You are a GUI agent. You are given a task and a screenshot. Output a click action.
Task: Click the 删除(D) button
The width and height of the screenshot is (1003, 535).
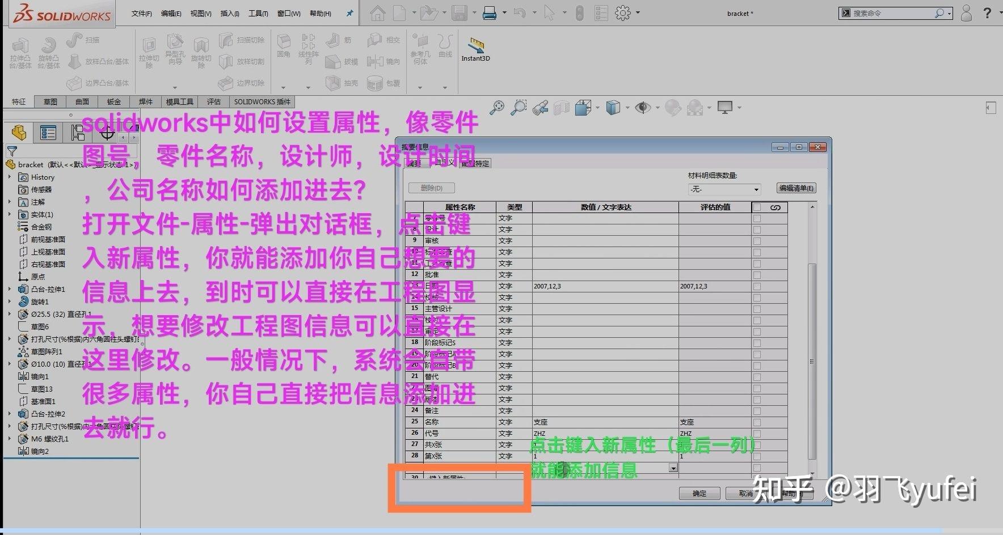tap(432, 188)
